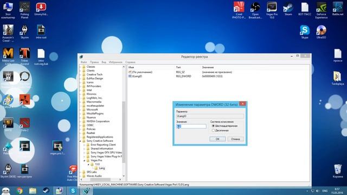Collapse the Sony Creative Software key

81,141
